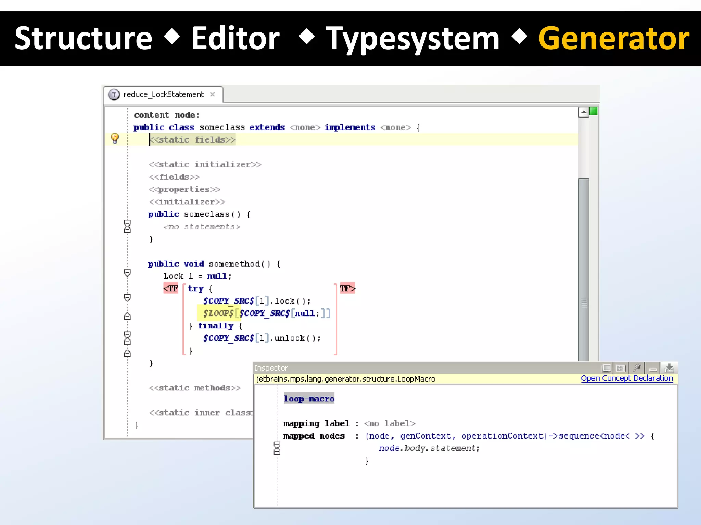The image size is (701, 525).
Task: Click the Editor heading in slide title
Action: [235, 38]
